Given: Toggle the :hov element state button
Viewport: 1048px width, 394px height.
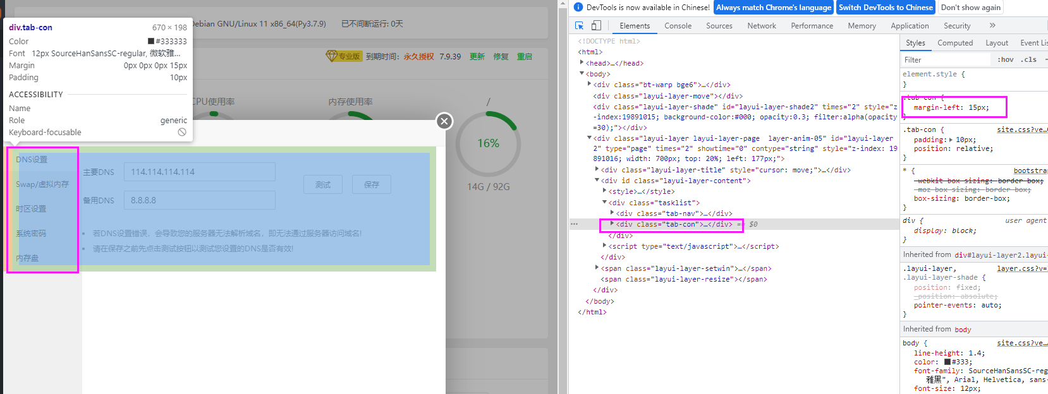Looking at the screenshot, I should 1006,59.
